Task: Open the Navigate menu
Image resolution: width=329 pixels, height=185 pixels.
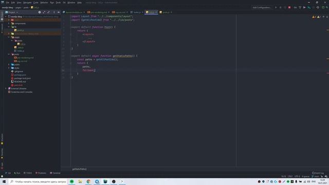Action: pos(27,3)
